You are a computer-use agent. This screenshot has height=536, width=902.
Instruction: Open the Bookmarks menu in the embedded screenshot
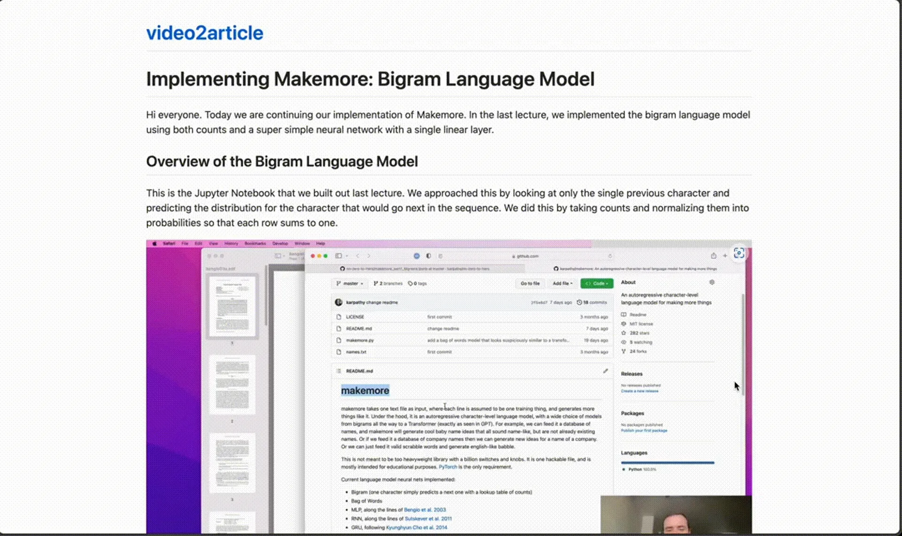pyautogui.click(x=255, y=243)
